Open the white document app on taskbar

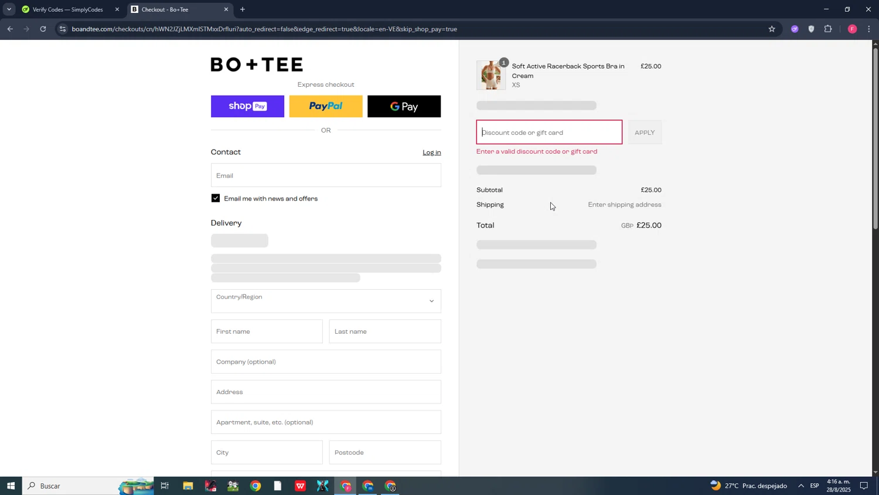278,486
